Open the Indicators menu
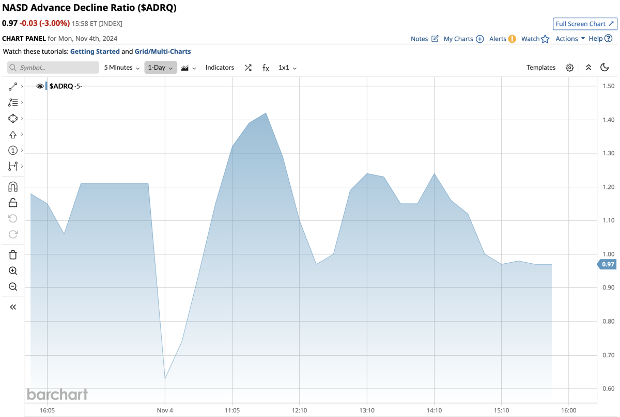The image size is (620, 417). tap(220, 68)
